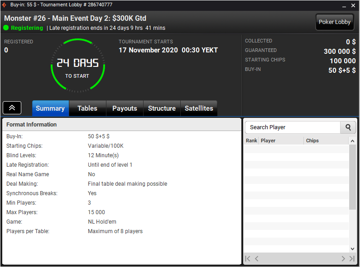This screenshot has width=360, height=267.
Task: Go to first page of player list
Action: 248,259
